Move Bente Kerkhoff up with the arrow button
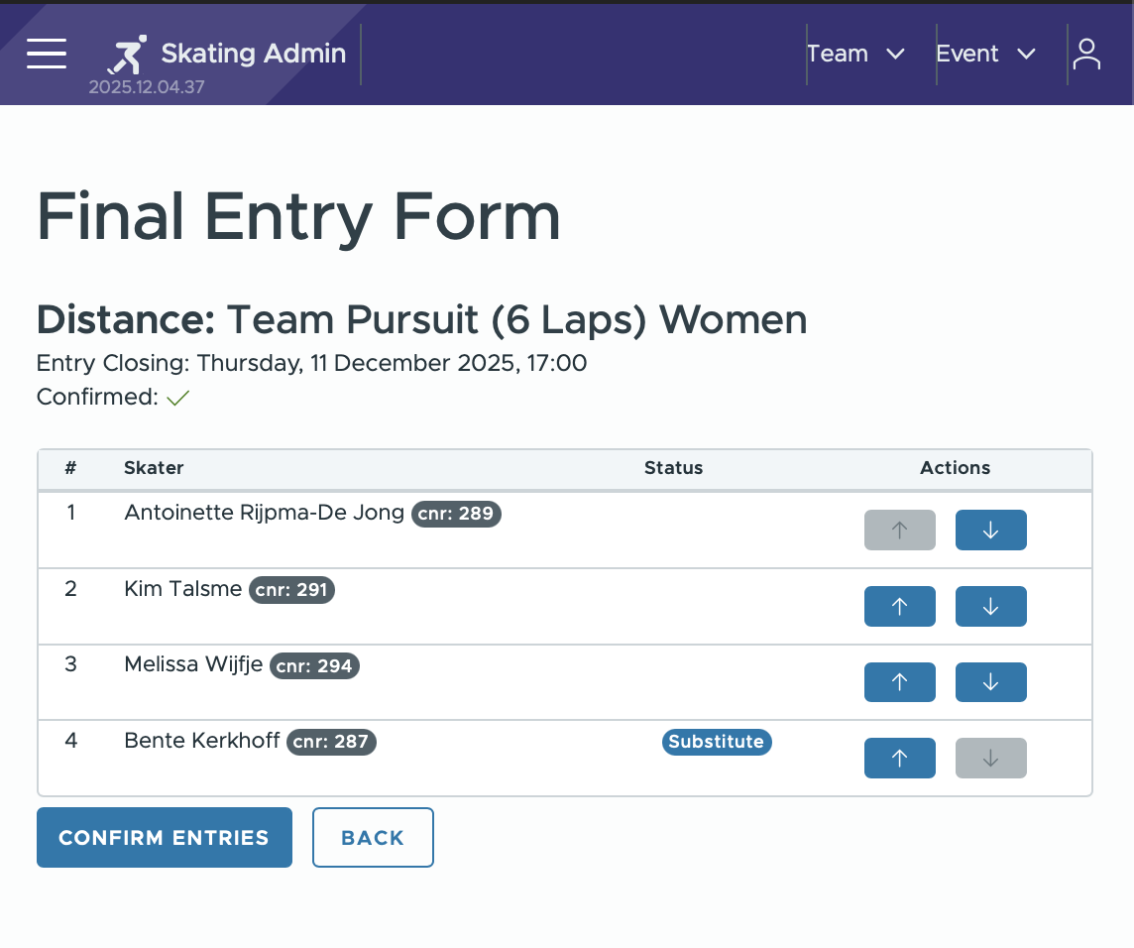 [899, 758]
